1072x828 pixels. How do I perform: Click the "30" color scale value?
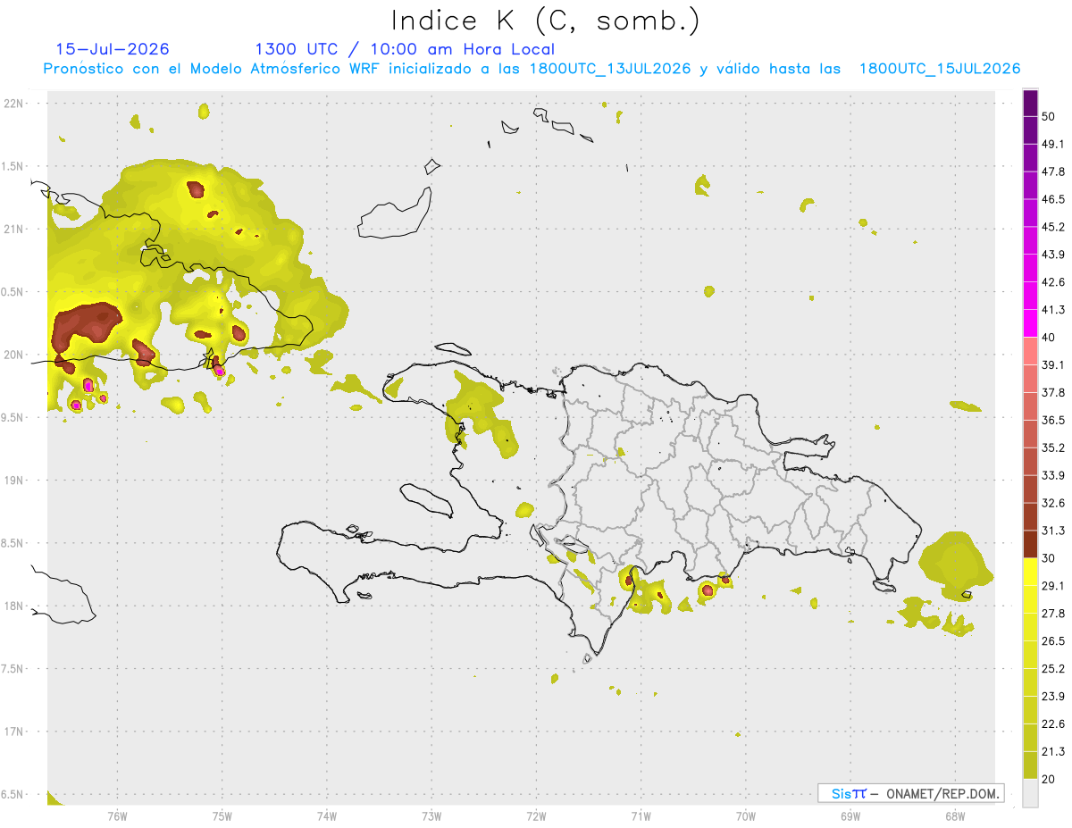coord(1049,558)
